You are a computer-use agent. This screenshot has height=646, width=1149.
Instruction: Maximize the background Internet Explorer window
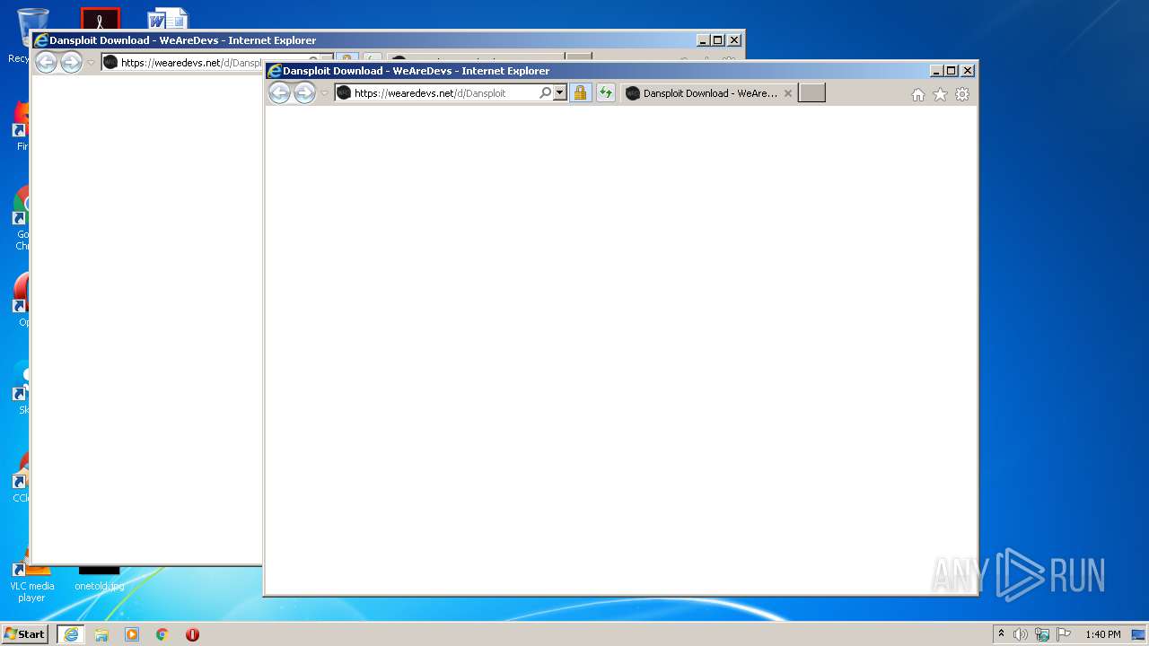pyautogui.click(x=718, y=40)
